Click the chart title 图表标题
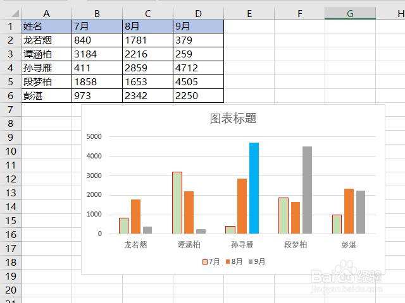 click(233, 119)
